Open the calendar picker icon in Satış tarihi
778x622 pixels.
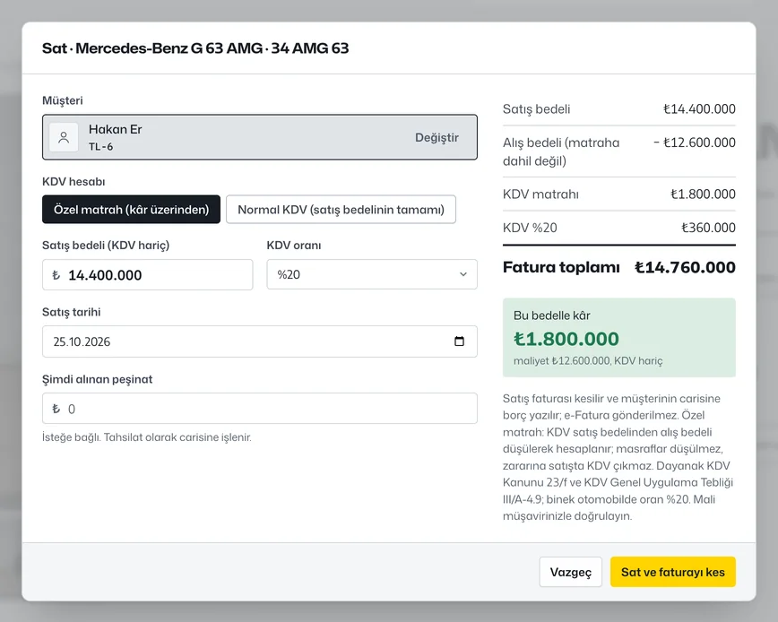[x=460, y=341]
